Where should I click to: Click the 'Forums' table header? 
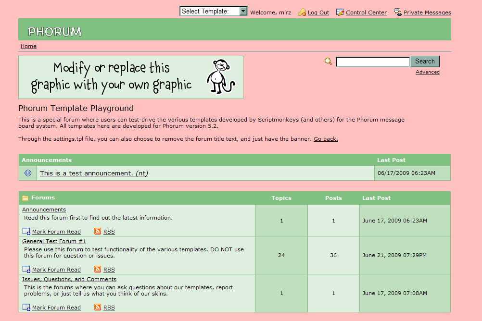(x=43, y=198)
